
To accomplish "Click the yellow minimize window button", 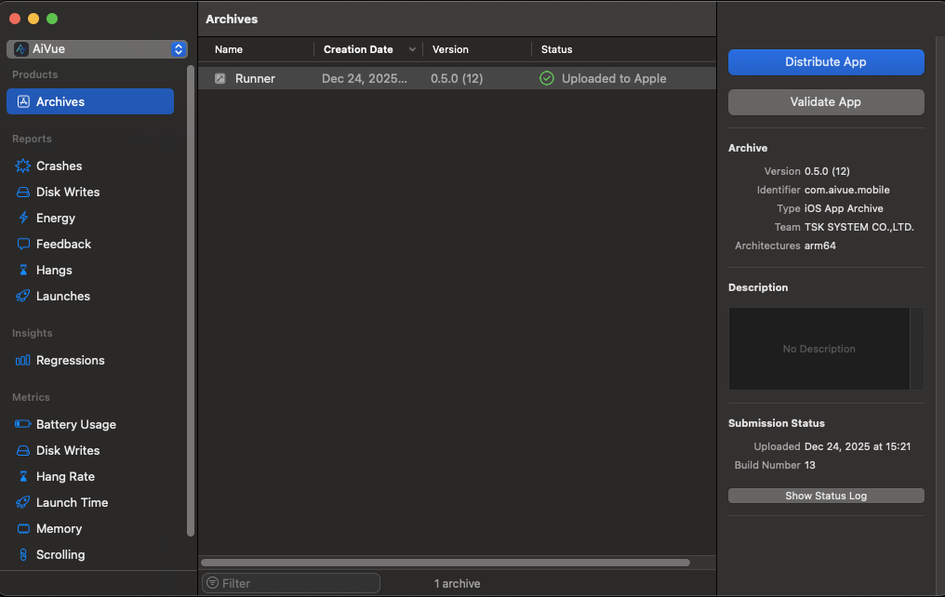I will [33, 19].
